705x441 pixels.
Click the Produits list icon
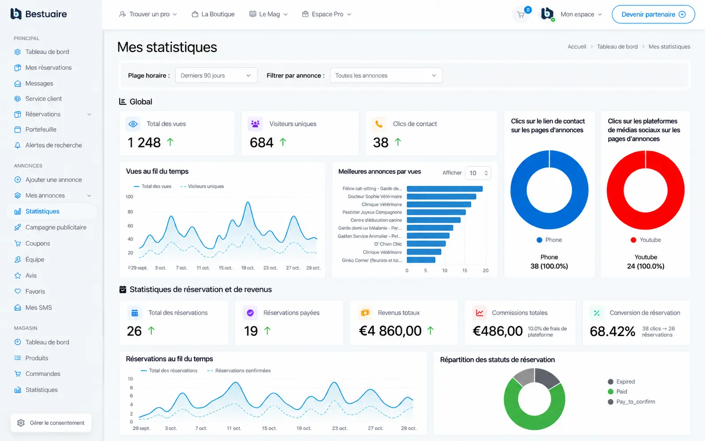point(18,358)
